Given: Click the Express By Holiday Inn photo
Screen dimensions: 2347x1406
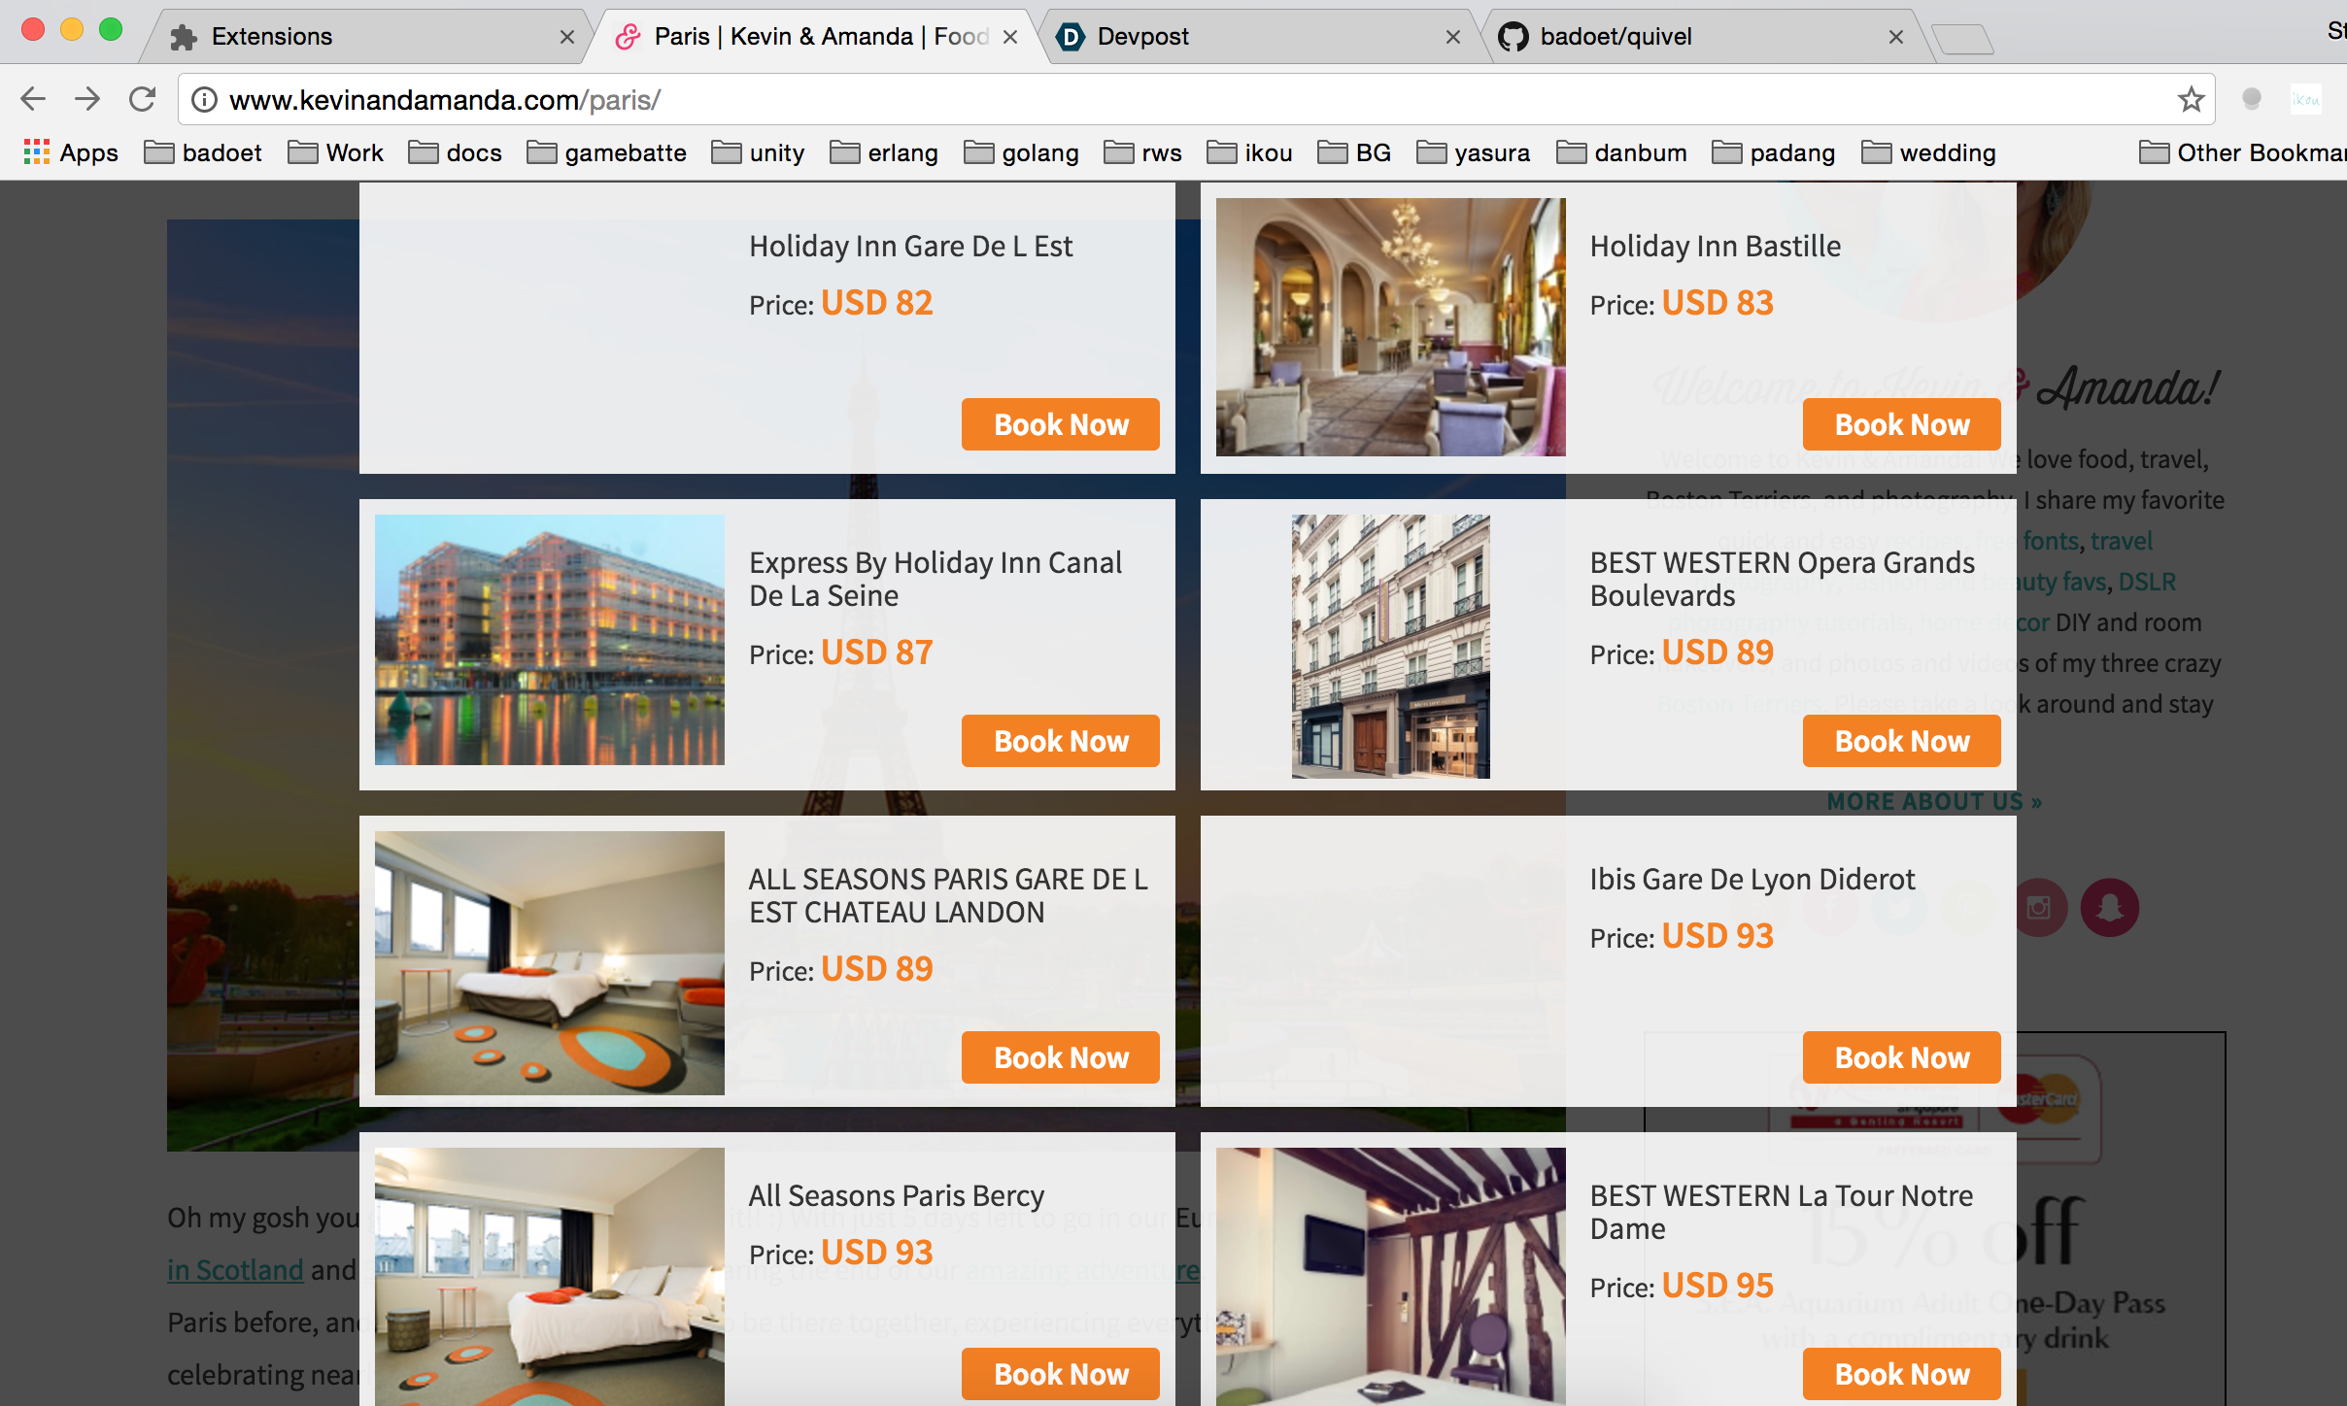Looking at the screenshot, I should 550,640.
